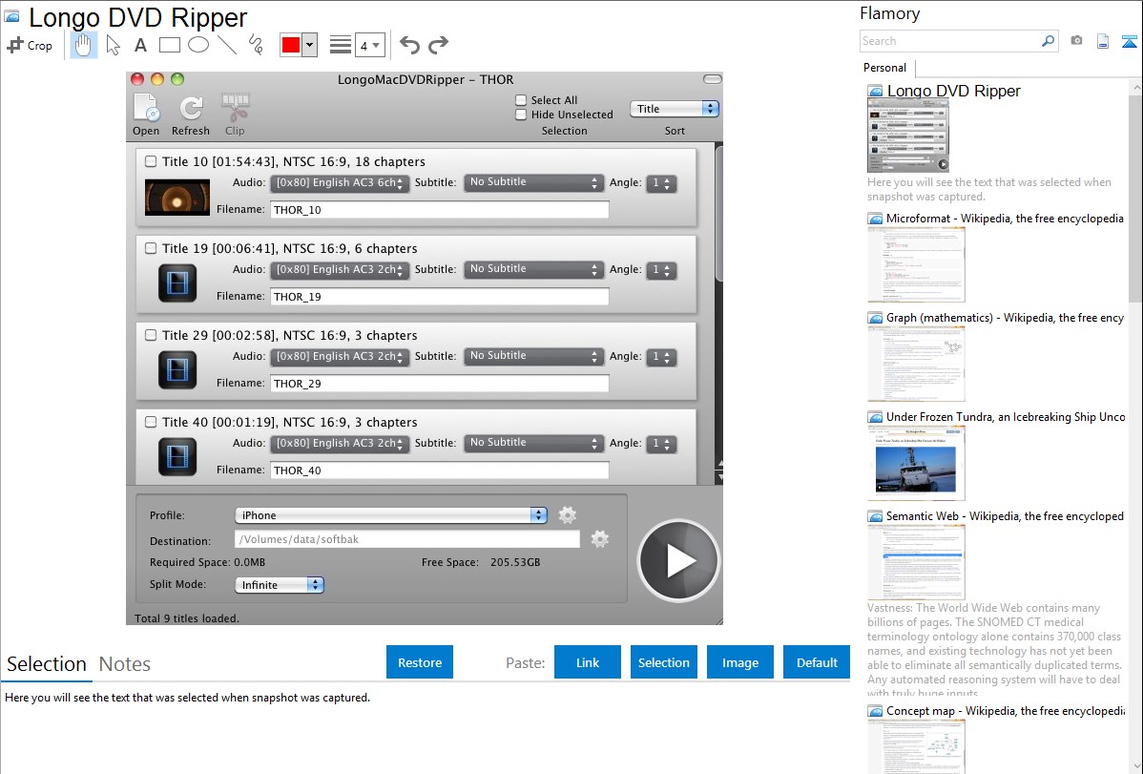The image size is (1143, 774).
Task: Undo the last annotation
Action: coord(409,45)
